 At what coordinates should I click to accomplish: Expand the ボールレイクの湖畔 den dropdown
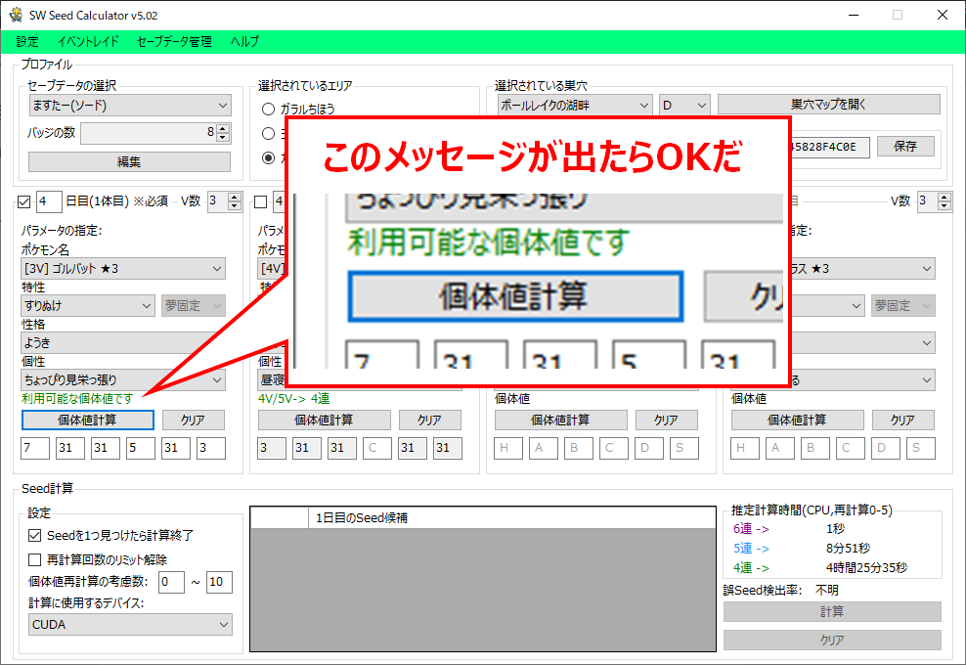pyautogui.click(x=575, y=106)
